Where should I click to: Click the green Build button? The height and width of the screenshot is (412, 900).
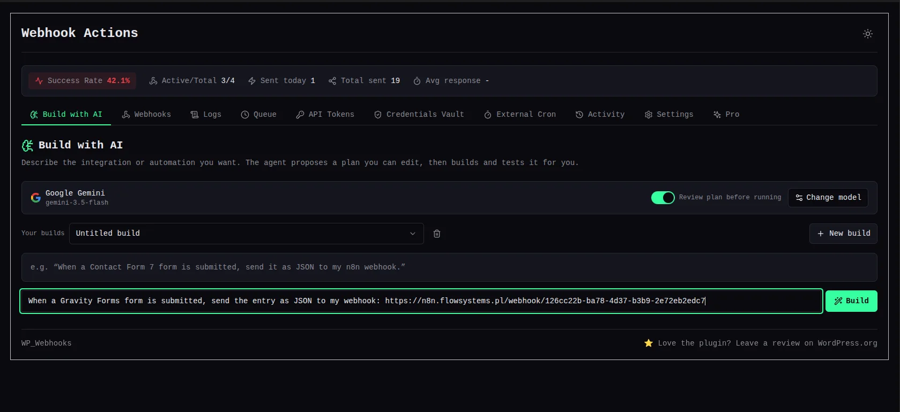851,301
